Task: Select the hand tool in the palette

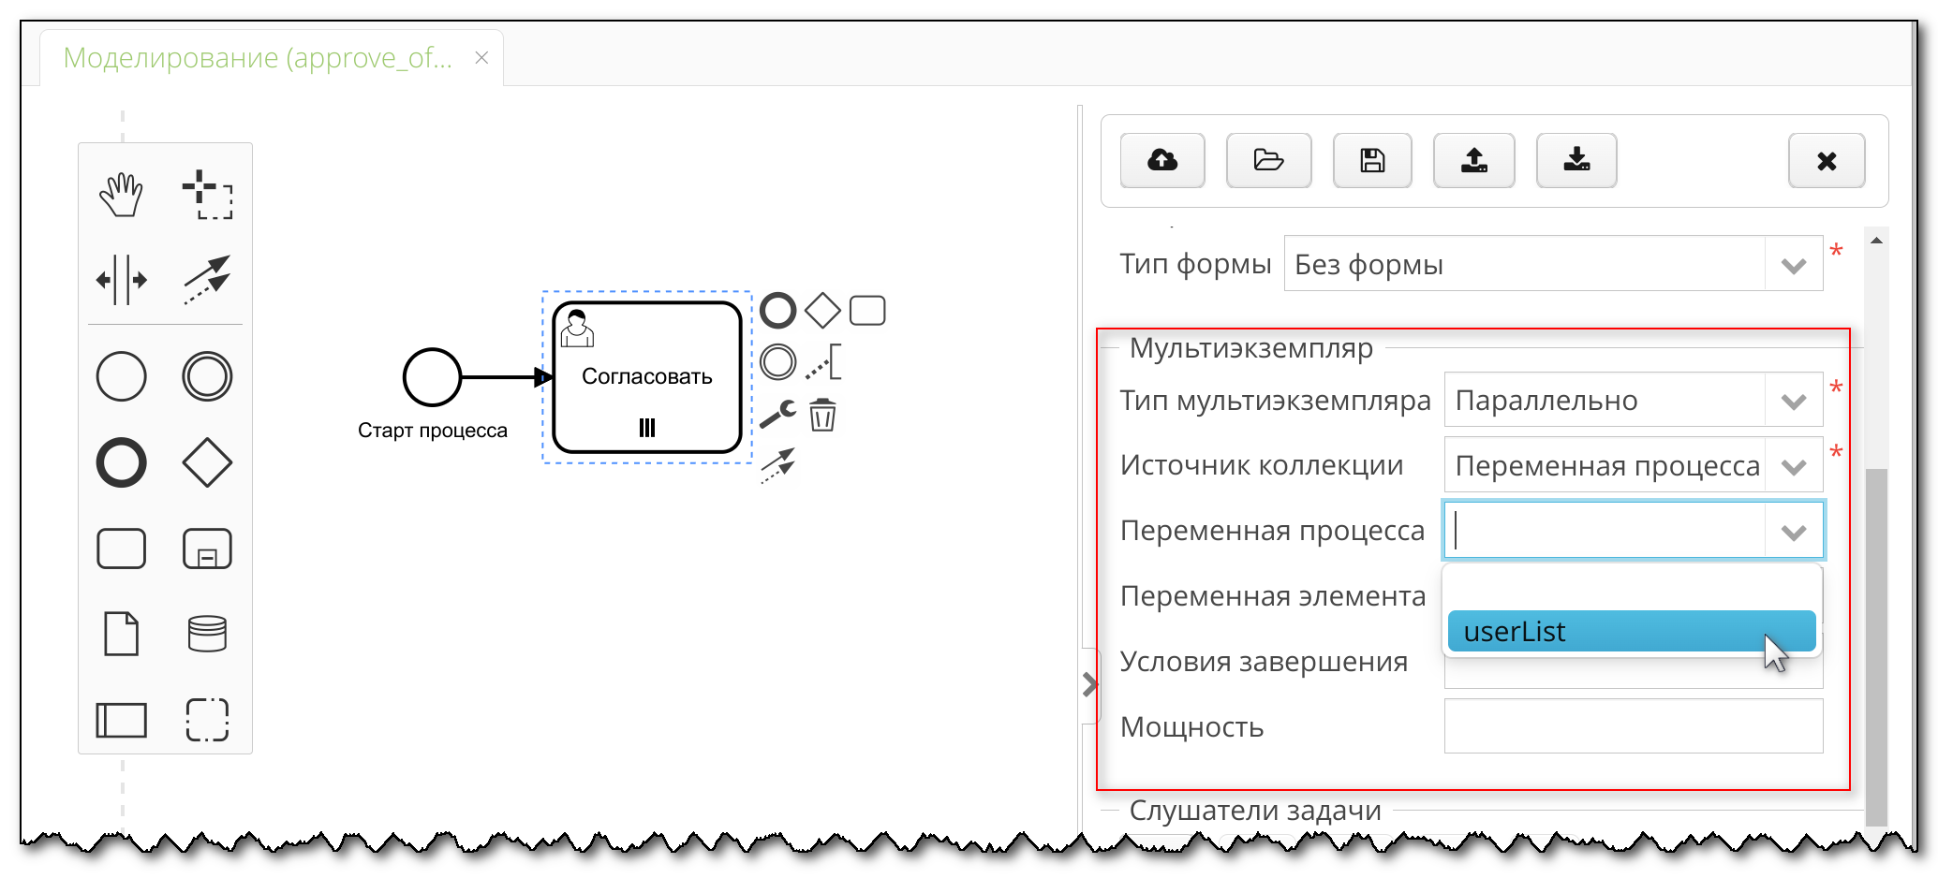Action: tap(122, 194)
